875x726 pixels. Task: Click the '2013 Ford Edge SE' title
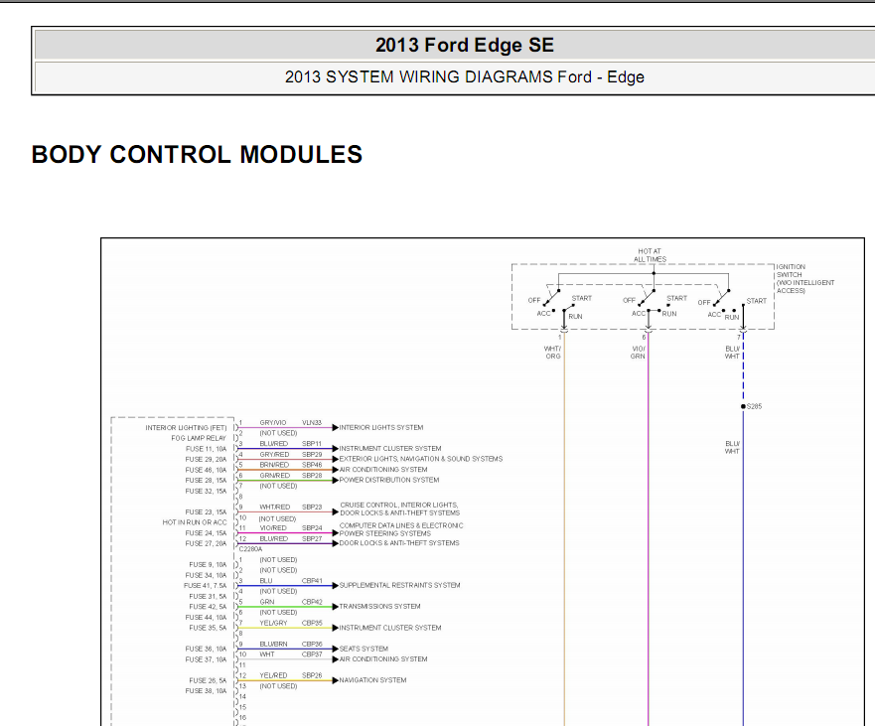464,46
